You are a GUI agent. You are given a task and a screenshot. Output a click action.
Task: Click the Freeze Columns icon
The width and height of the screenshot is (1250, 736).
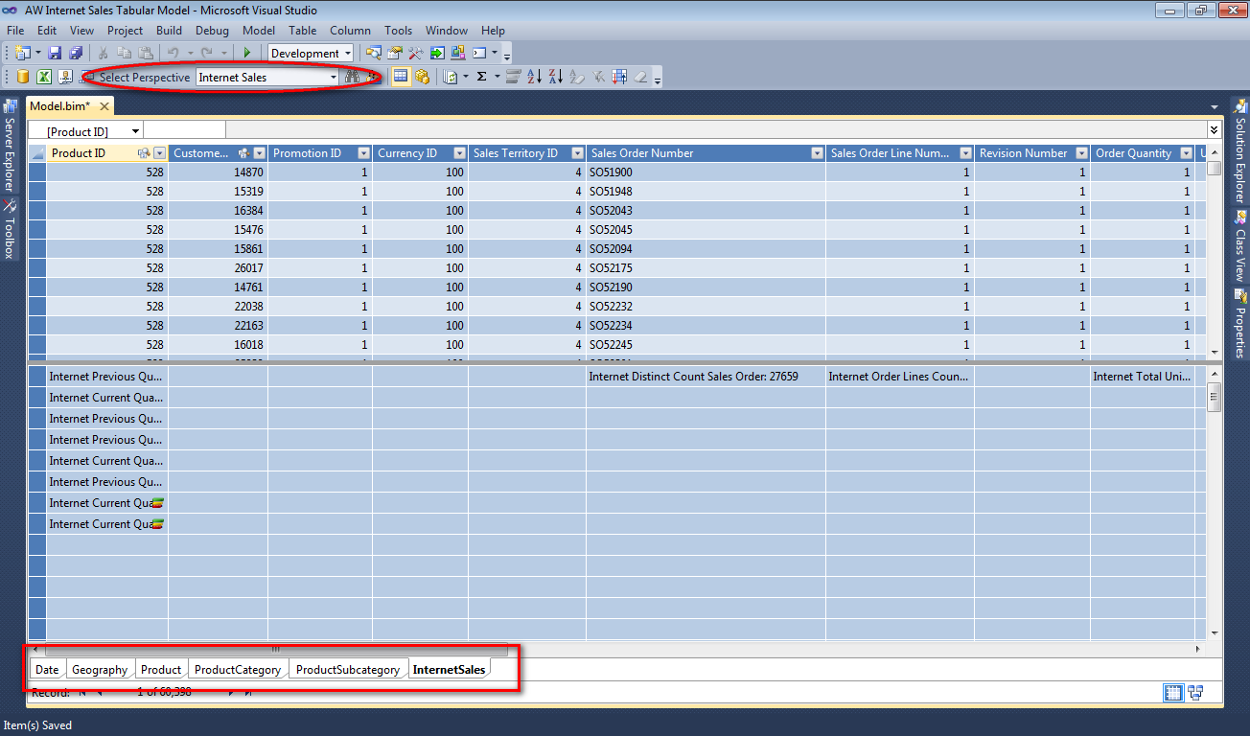(620, 77)
